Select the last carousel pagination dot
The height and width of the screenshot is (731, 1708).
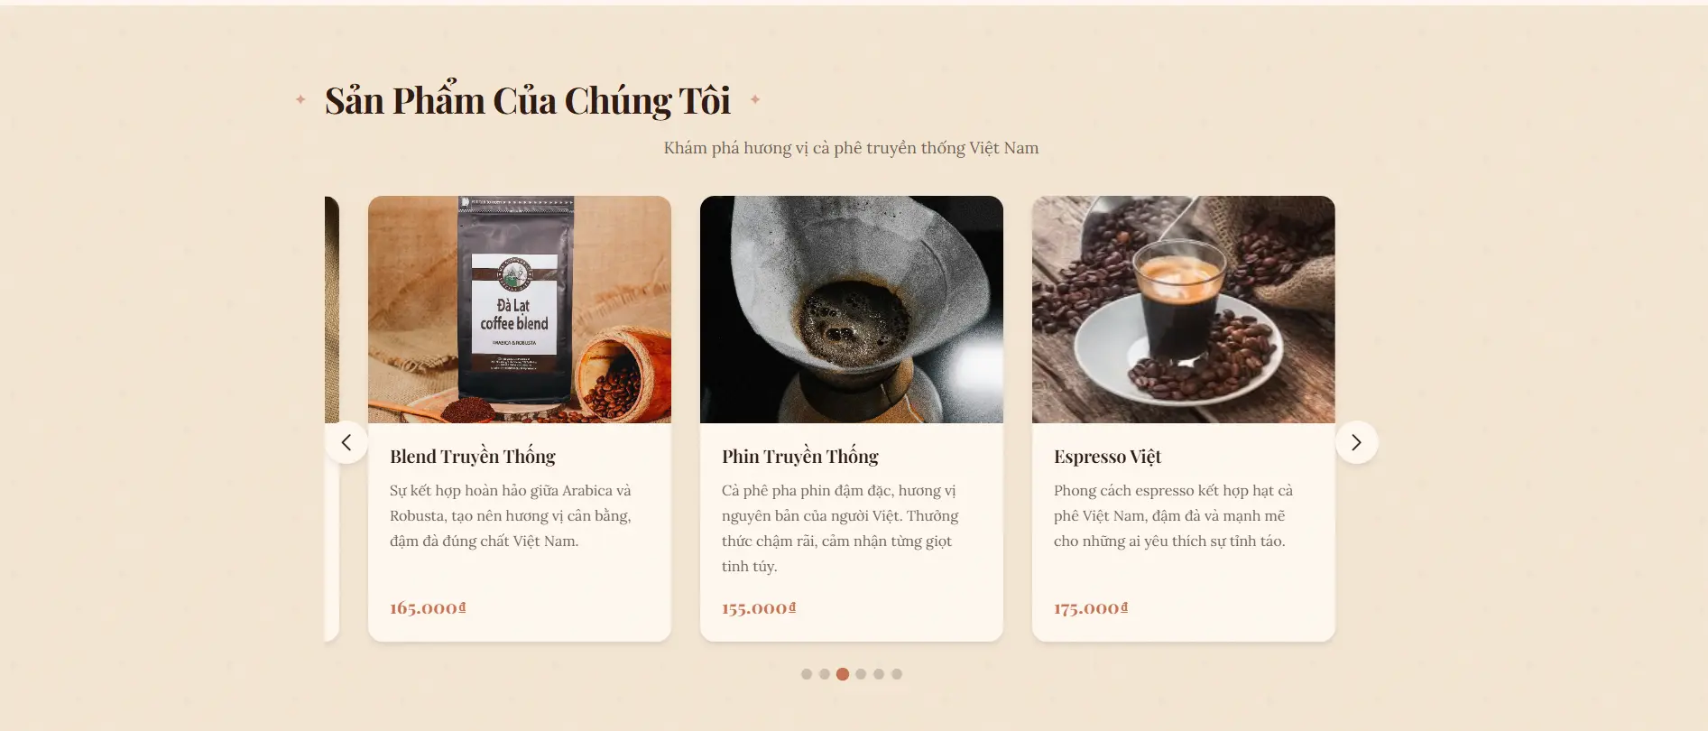[897, 674]
